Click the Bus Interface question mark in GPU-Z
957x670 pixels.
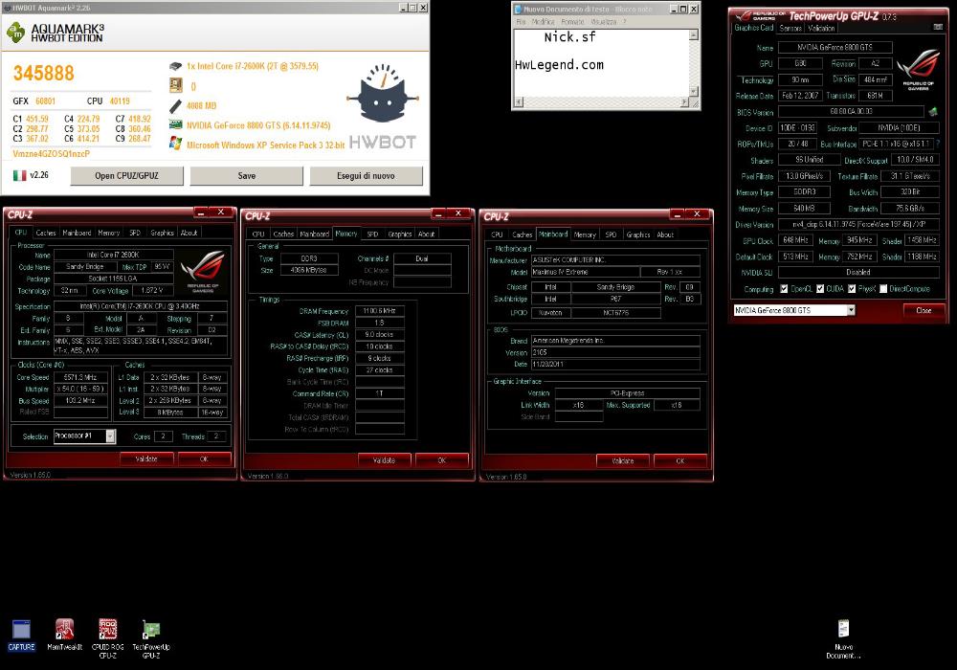938,144
